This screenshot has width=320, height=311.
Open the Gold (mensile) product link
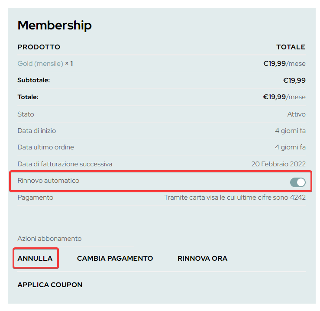click(x=40, y=64)
